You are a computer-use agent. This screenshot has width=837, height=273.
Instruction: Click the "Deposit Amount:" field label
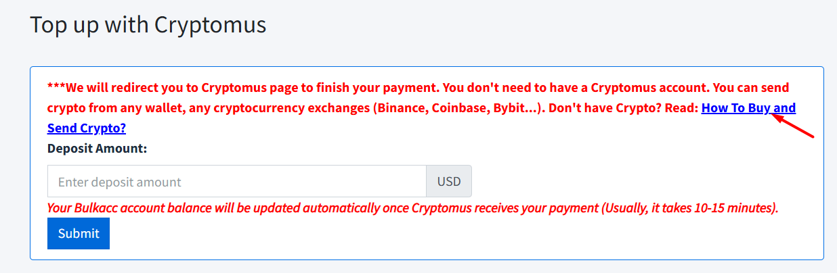97,148
